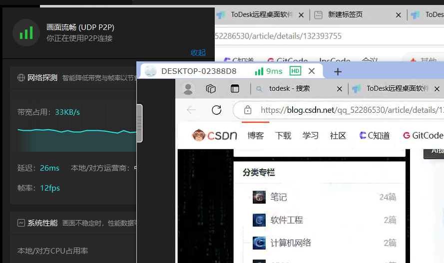Open 软件工程 category column

pyautogui.click(x=287, y=220)
